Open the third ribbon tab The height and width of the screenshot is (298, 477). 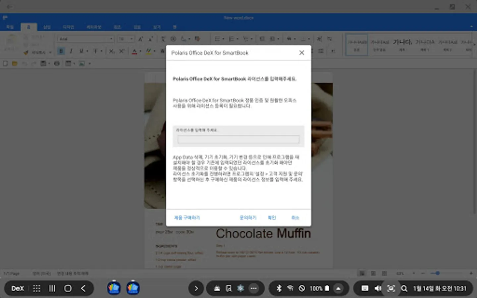click(x=47, y=27)
